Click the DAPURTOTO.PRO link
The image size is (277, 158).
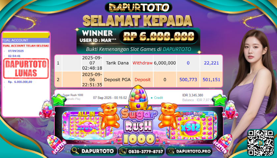[x=194, y=151]
